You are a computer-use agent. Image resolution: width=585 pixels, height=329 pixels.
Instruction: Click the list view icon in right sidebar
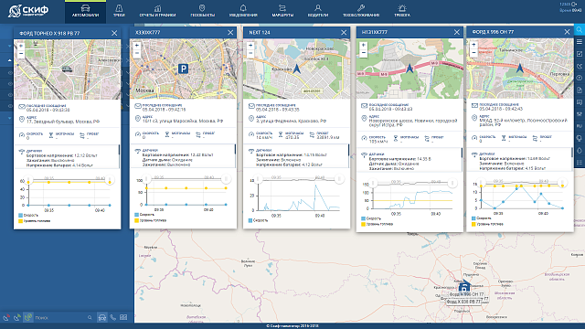(x=580, y=163)
